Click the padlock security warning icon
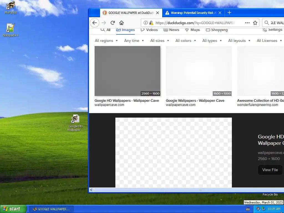The image size is (284, 213). 151,23
